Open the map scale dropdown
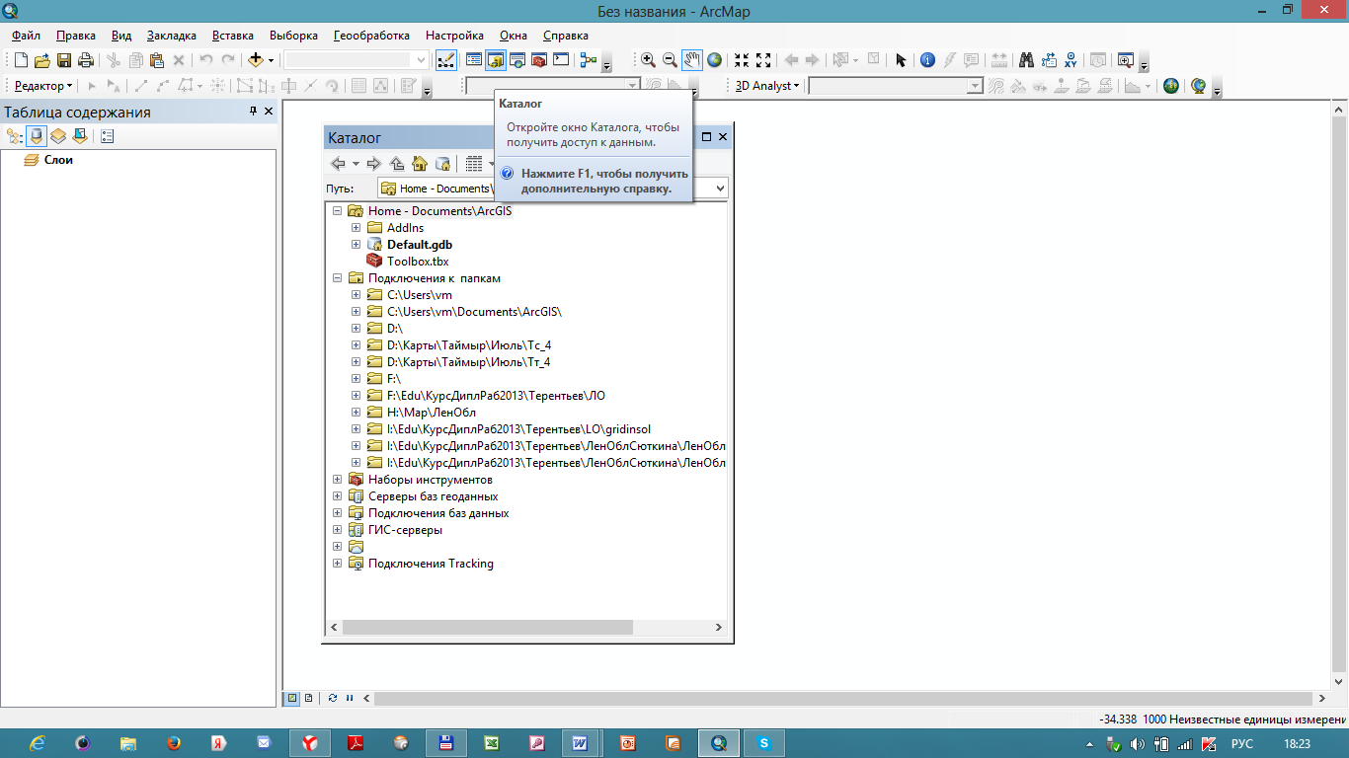Viewport: 1349px width, 758px height. coord(422,60)
